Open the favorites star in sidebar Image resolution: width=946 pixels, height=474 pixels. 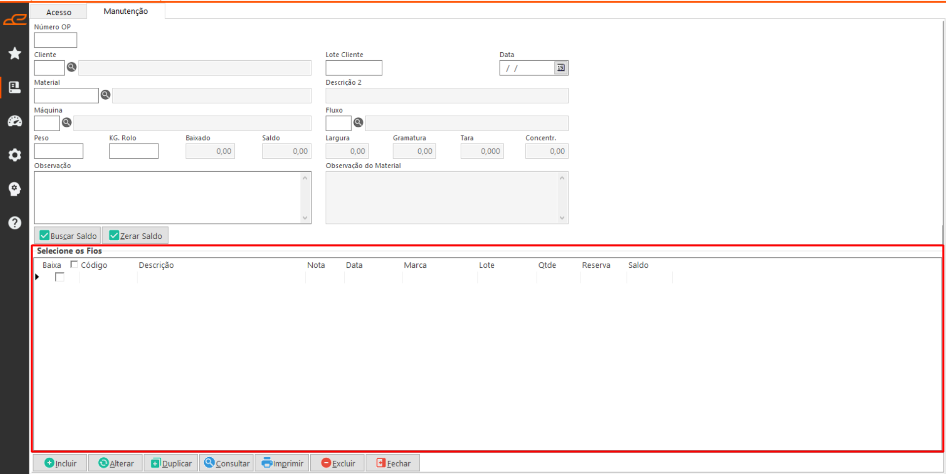pyautogui.click(x=15, y=53)
